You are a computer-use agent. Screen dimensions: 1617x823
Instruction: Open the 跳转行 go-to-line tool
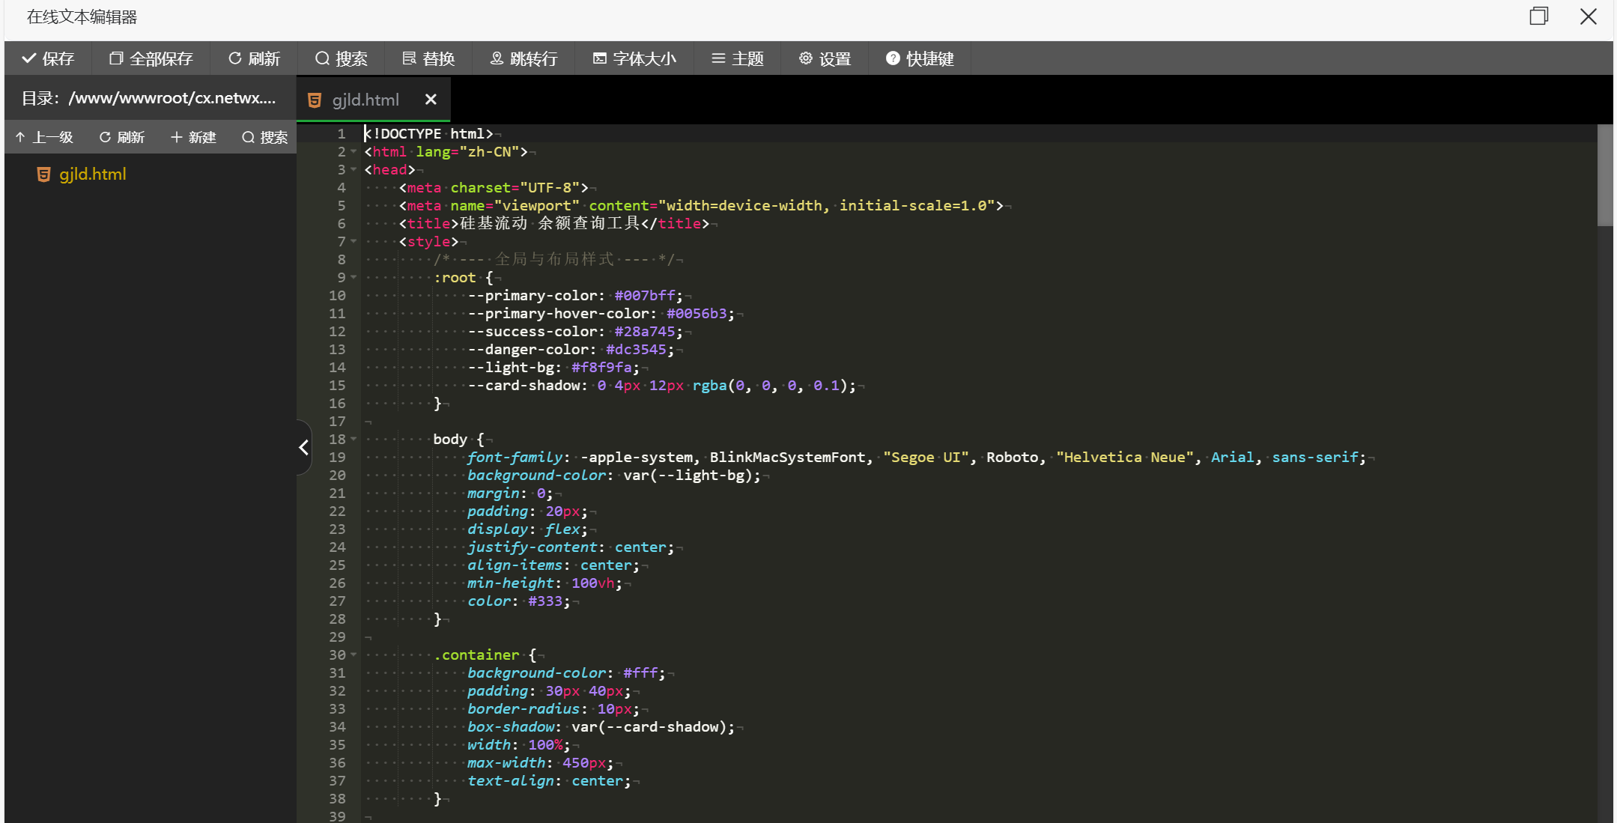click(x=497, y=58)
